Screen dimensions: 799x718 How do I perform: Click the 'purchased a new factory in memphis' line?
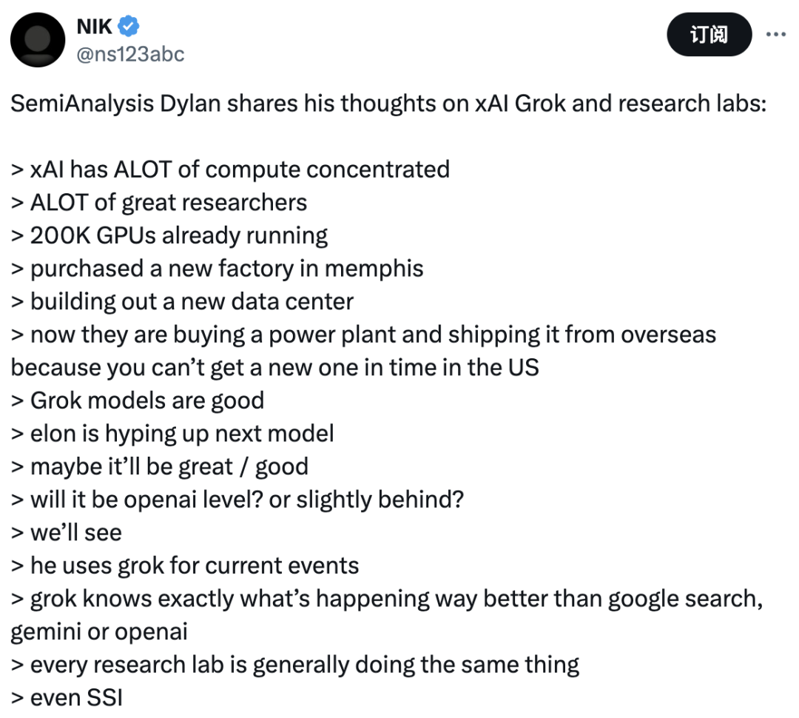tap(217, 268)
